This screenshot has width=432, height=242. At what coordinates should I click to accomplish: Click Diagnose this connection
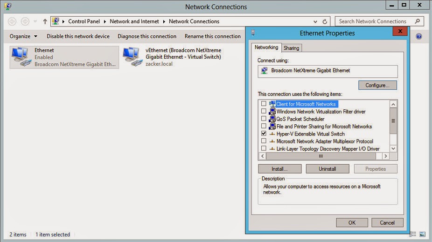click(x=147, y=36)
